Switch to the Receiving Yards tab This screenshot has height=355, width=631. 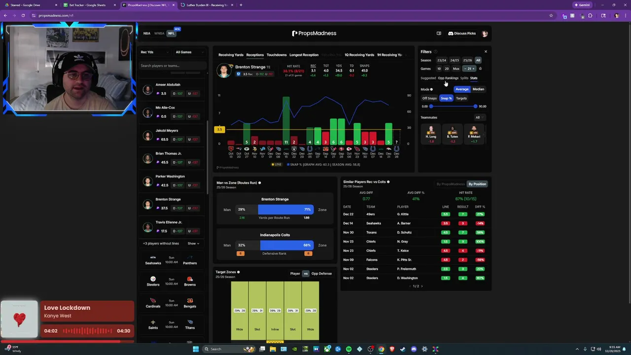[231, 55]
